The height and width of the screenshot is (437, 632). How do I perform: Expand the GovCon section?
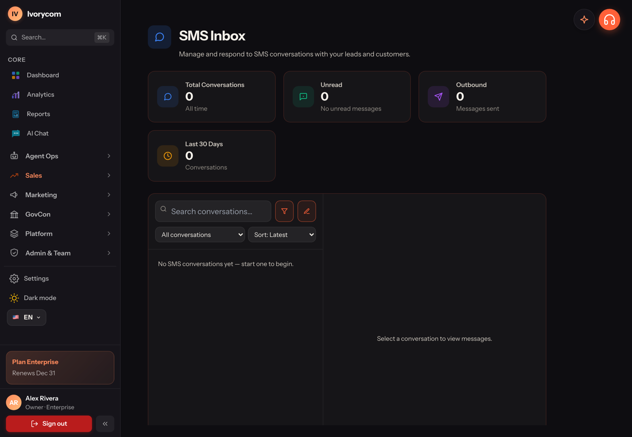(x=60, y=214)
